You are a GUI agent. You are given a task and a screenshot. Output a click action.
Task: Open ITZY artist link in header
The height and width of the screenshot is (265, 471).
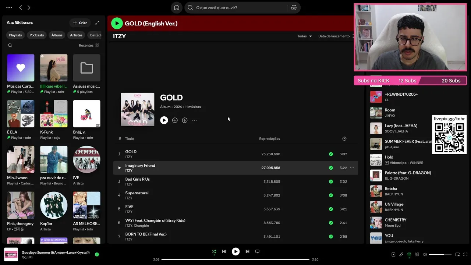click(x=120, y=36)
